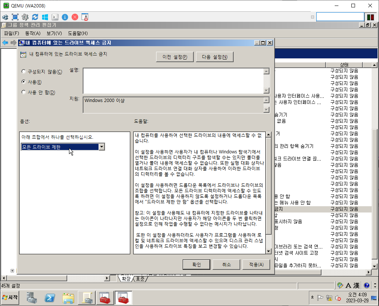The height and width of the screenshot is (306, 379).
Task: Click the Action Center flag tray icon
Action: 320,298
